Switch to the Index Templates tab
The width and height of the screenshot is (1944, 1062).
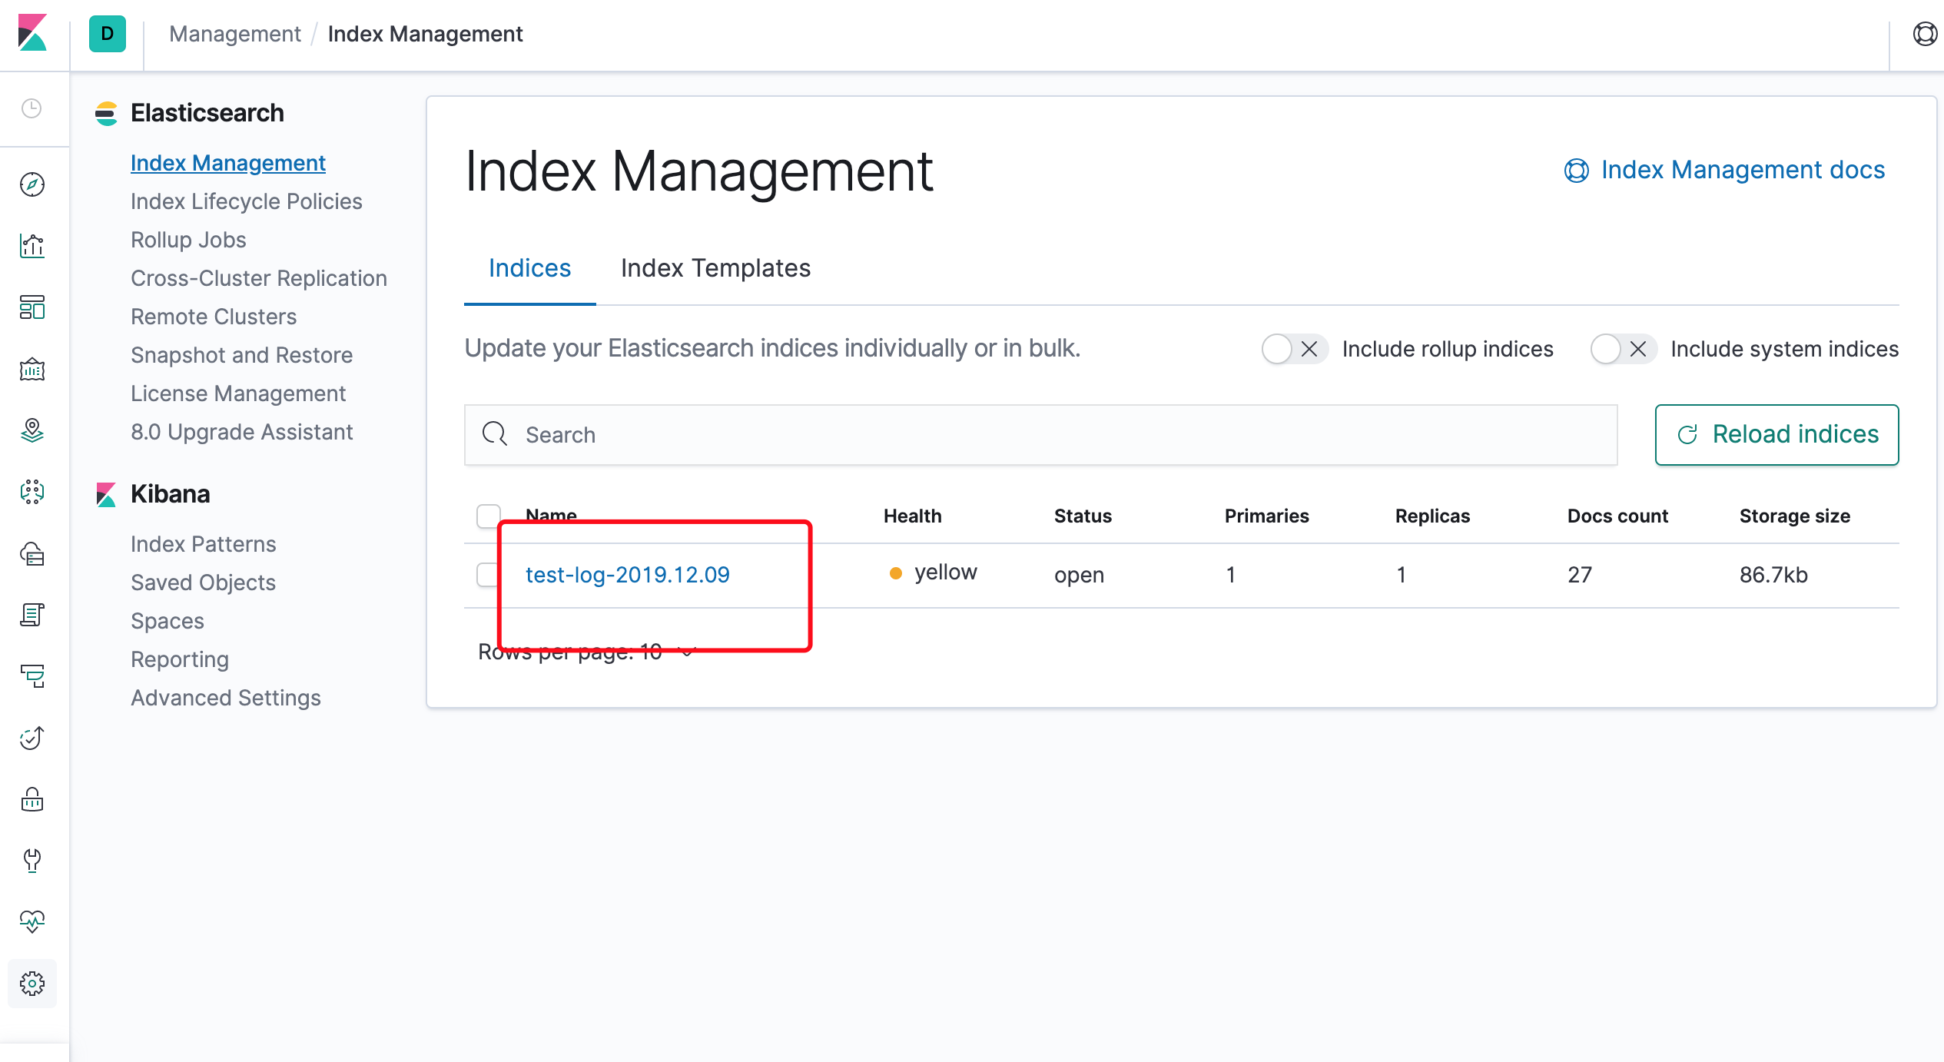(715, 268)
